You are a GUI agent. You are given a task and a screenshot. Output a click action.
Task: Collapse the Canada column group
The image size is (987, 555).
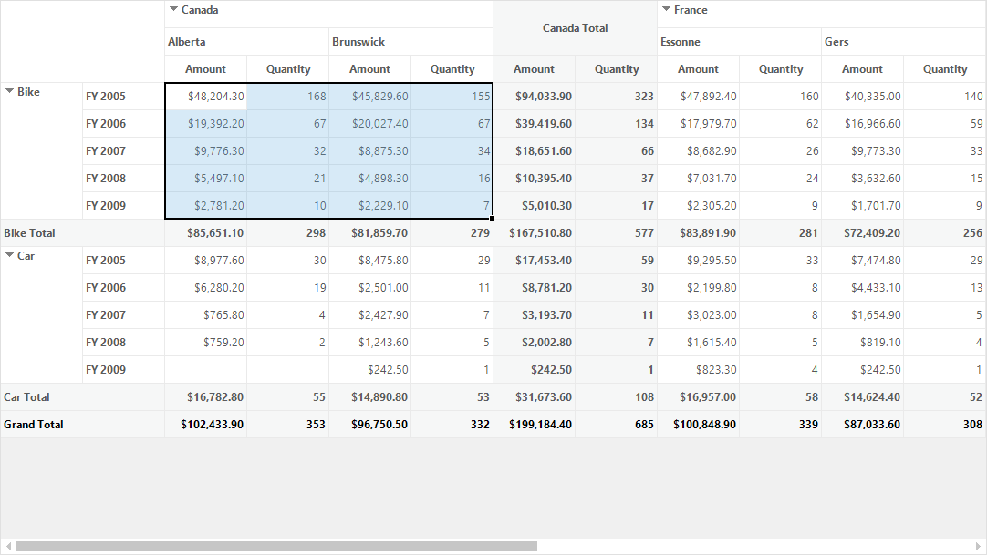tap(173, 9)
